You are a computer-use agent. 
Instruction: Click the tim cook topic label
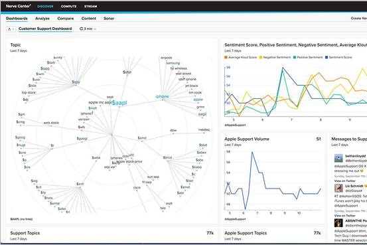point(195,92)
